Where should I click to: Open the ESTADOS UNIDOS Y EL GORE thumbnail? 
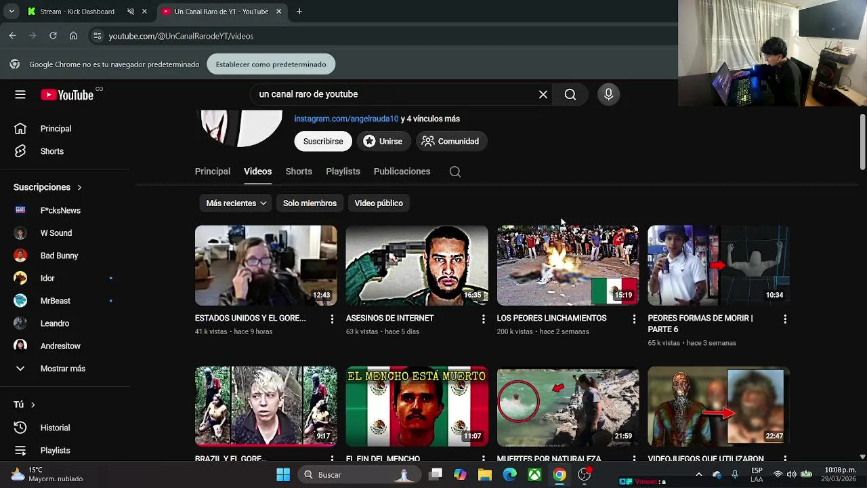(x=266, y=266)
